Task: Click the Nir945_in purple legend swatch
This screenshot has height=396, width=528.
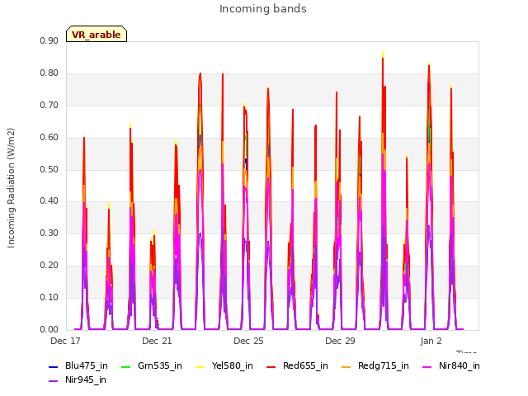Action: click(53, 381)
